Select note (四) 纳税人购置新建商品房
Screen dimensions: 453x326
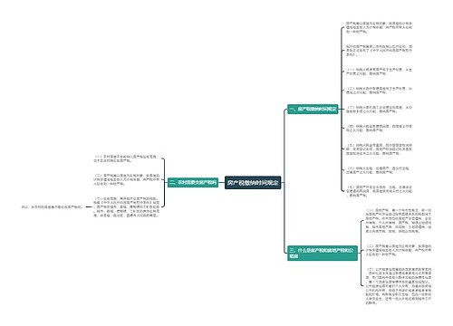pyautogui.click(x=379, y=129)
